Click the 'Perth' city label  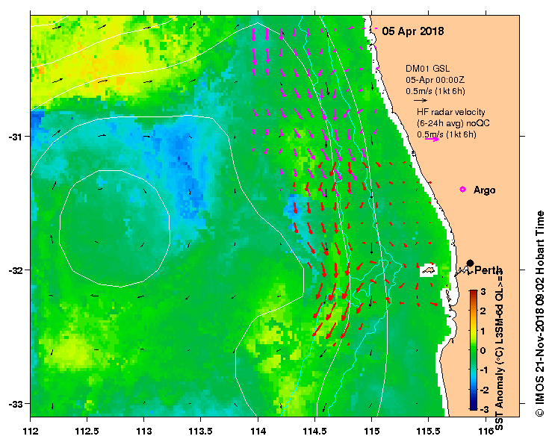pyautogui.click(x=489, y=270)
